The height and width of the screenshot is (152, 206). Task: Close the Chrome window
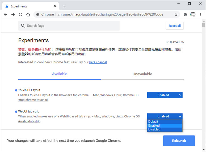[200, 4]
